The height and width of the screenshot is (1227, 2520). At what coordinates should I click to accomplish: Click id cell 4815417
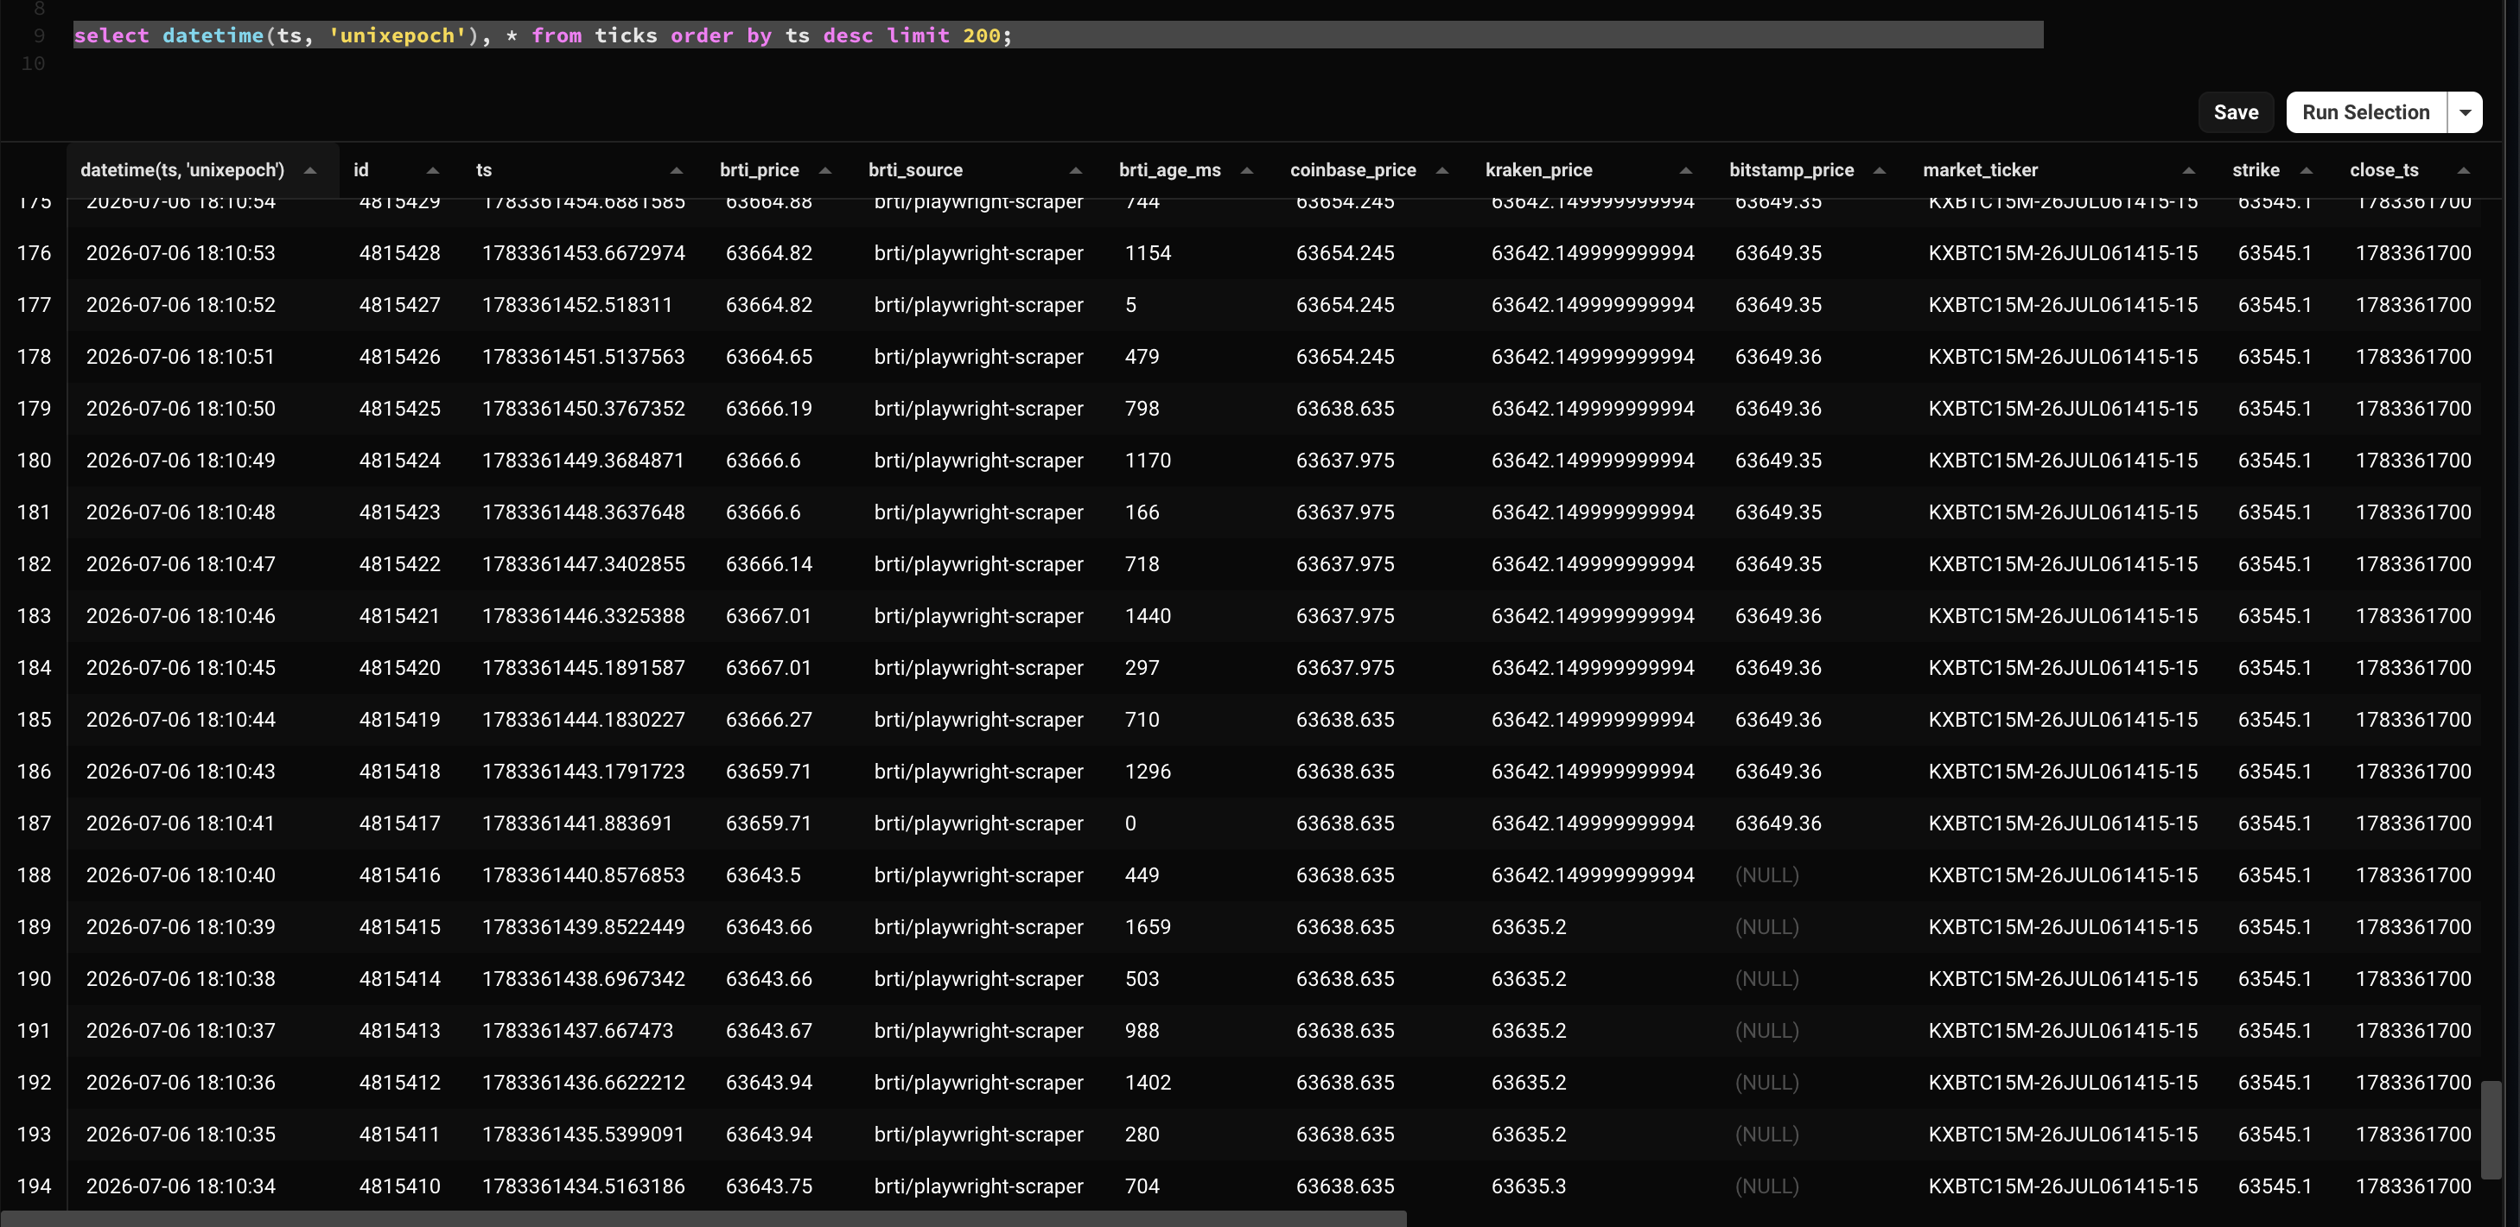coord(399,823)
